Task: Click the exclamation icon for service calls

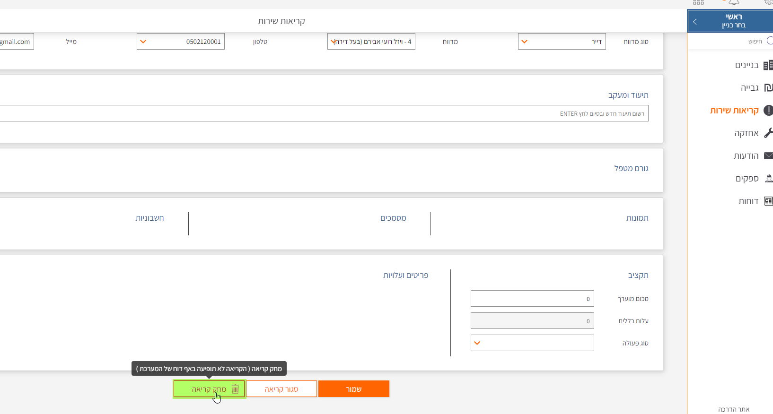Action: 768,111
